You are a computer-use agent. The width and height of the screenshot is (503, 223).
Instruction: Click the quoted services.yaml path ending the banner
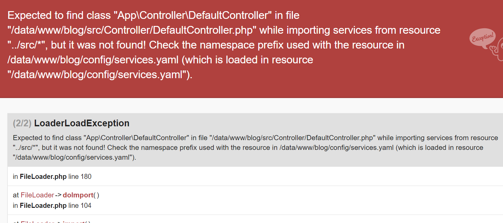pos(98,74)
